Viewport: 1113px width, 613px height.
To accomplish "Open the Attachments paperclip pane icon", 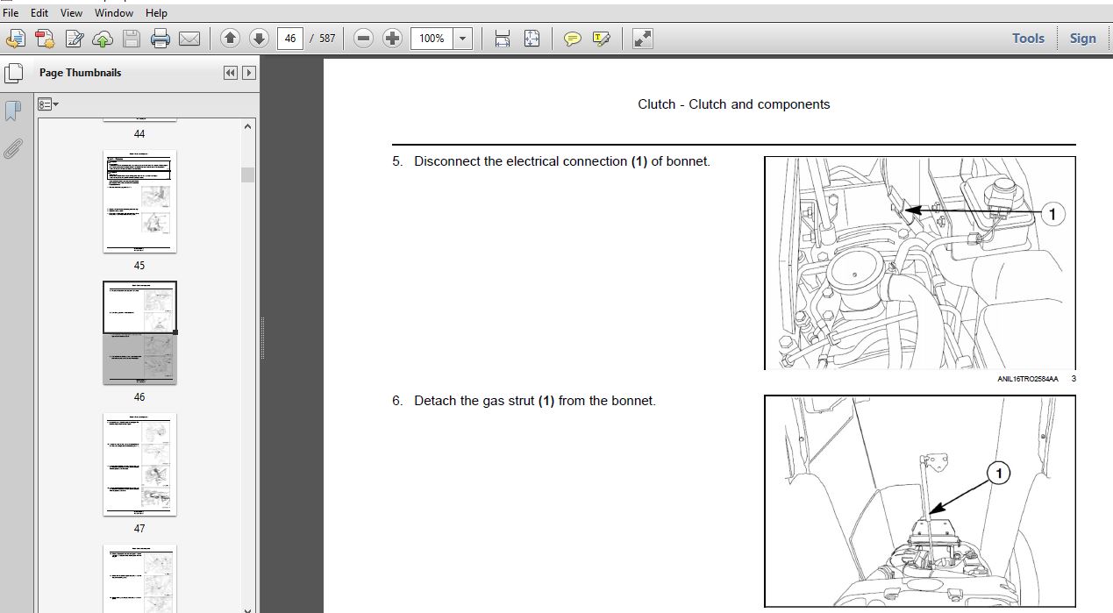I will [x=13, y=148].
